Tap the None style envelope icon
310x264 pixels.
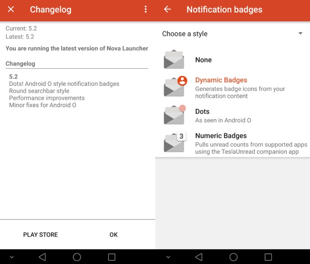point(174,60)
